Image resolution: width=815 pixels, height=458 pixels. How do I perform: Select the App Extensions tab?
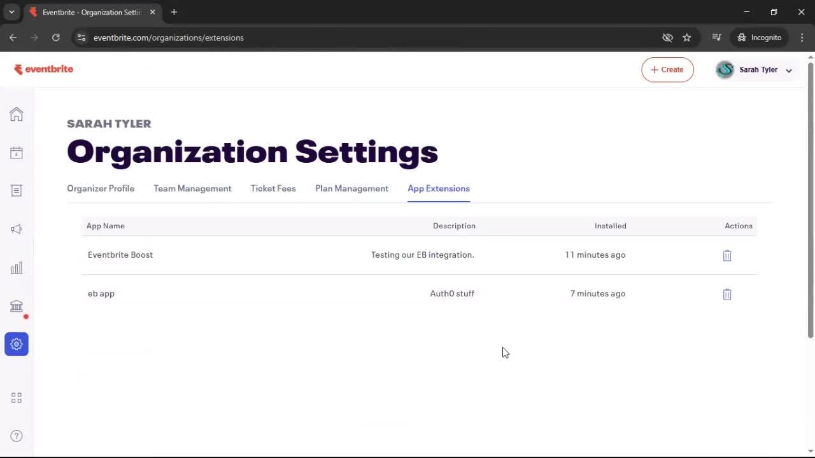439,188
